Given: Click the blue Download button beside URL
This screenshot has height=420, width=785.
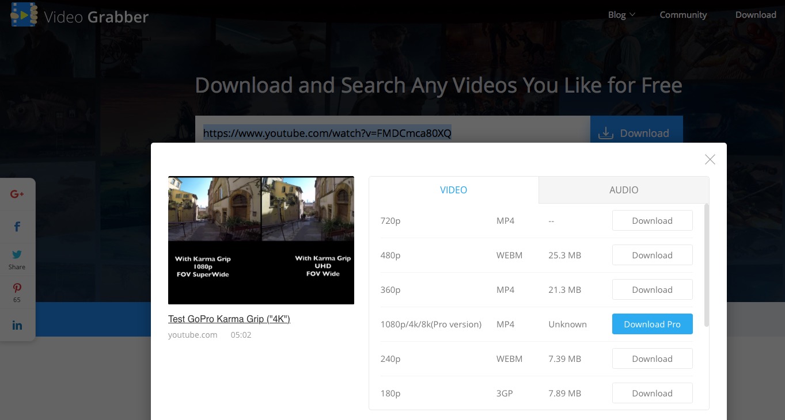Looking at the screenshot, I should pyautogui.click(x=636, y=130).
